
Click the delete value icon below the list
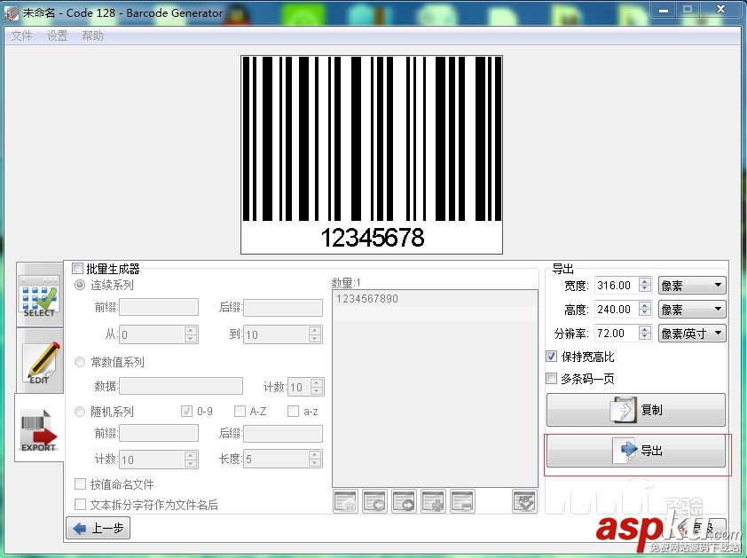[x=462, y=501]
